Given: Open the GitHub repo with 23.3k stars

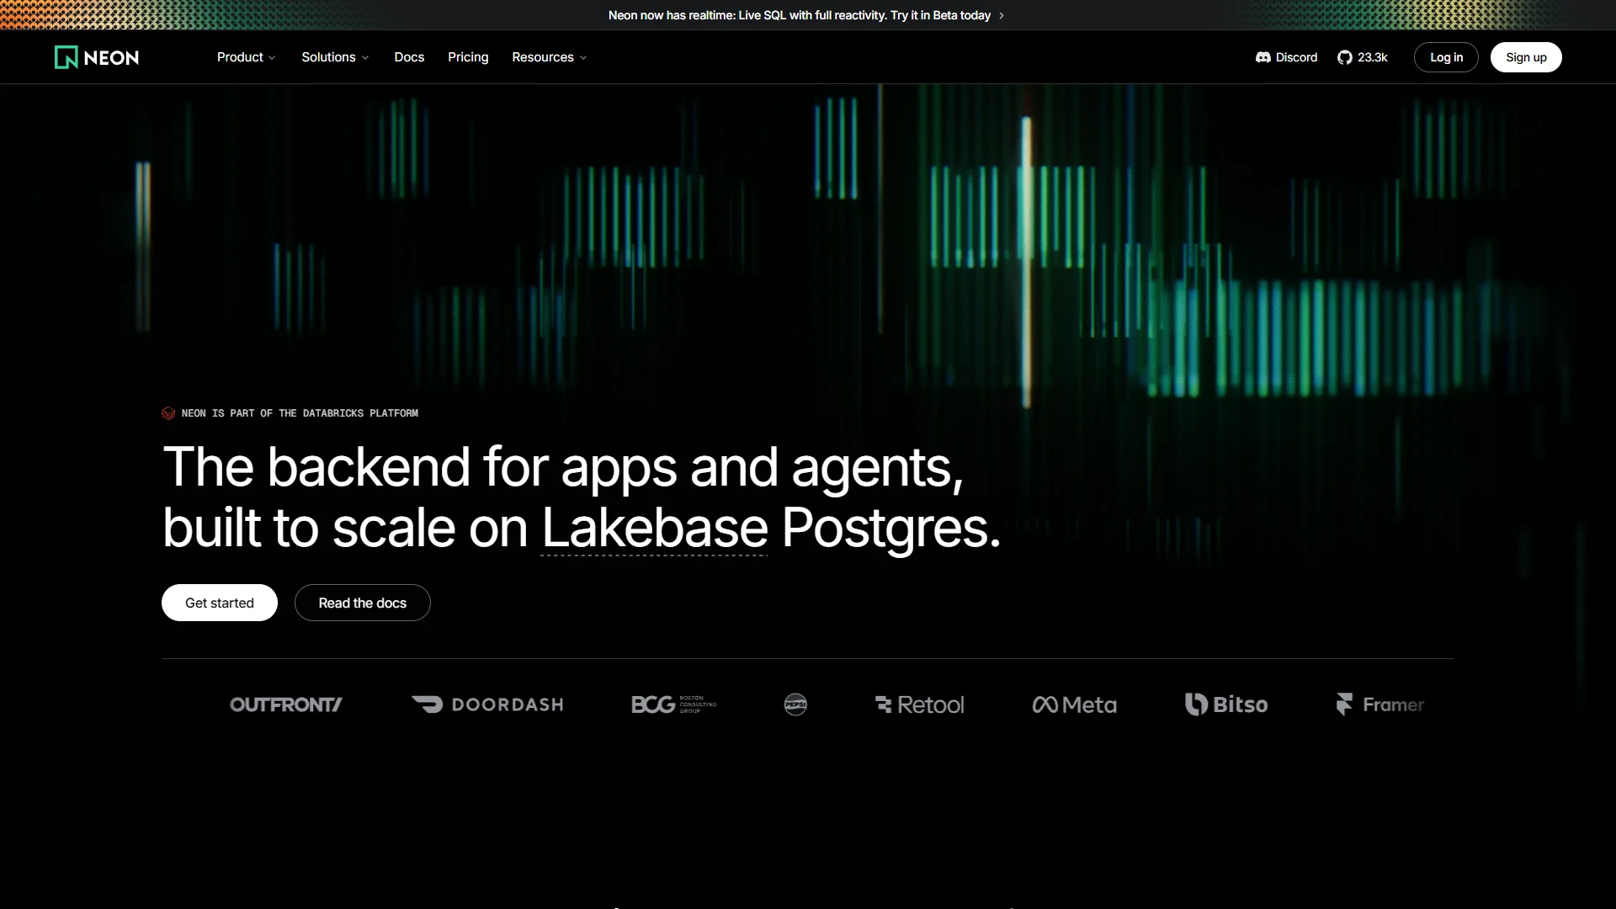Looking at the screenshot, I should click(1362, 57).
